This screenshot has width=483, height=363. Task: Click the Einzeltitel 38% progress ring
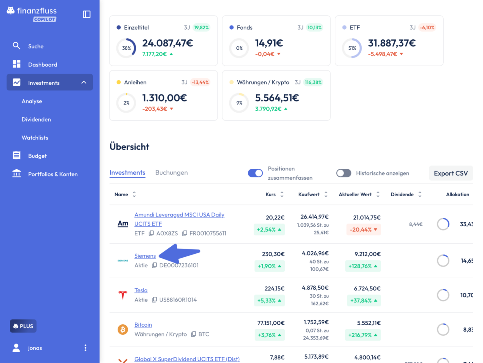tap(126, 48)
